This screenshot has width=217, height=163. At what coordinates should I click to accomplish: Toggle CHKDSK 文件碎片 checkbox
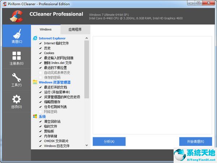[x=41, y=141]
